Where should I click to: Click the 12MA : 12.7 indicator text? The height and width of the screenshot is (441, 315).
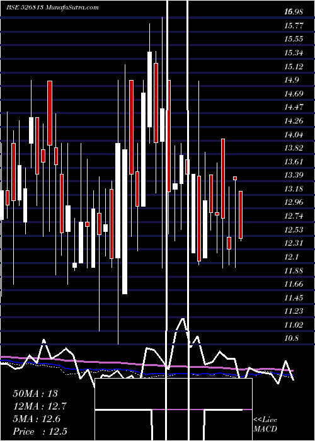(x=40, y=406)
